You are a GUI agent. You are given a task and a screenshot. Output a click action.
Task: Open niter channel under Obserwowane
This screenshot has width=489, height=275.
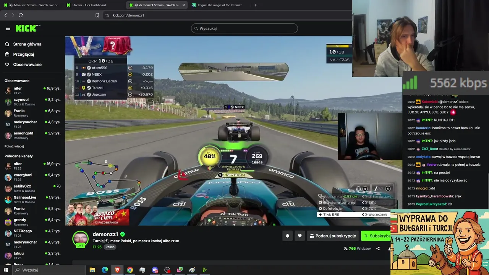pos(32,91)
